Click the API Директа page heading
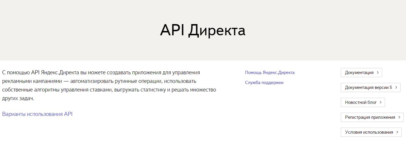The height and width of the screenshot is (152, 406). click(x=203, y=30)
